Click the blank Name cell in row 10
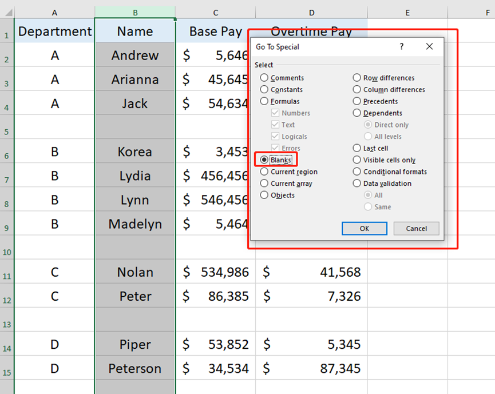Screen dimensions: 495x394 135,248
